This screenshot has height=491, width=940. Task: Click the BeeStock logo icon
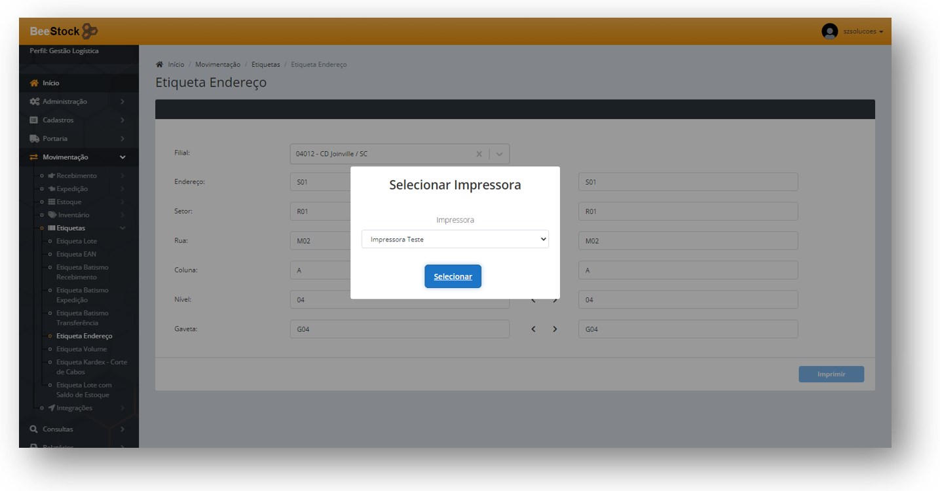pos(90,31)
